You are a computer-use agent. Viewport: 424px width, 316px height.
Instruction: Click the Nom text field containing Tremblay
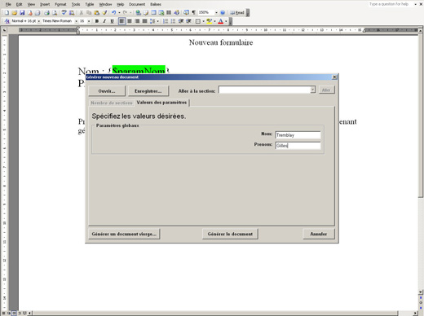click(298, 135)
